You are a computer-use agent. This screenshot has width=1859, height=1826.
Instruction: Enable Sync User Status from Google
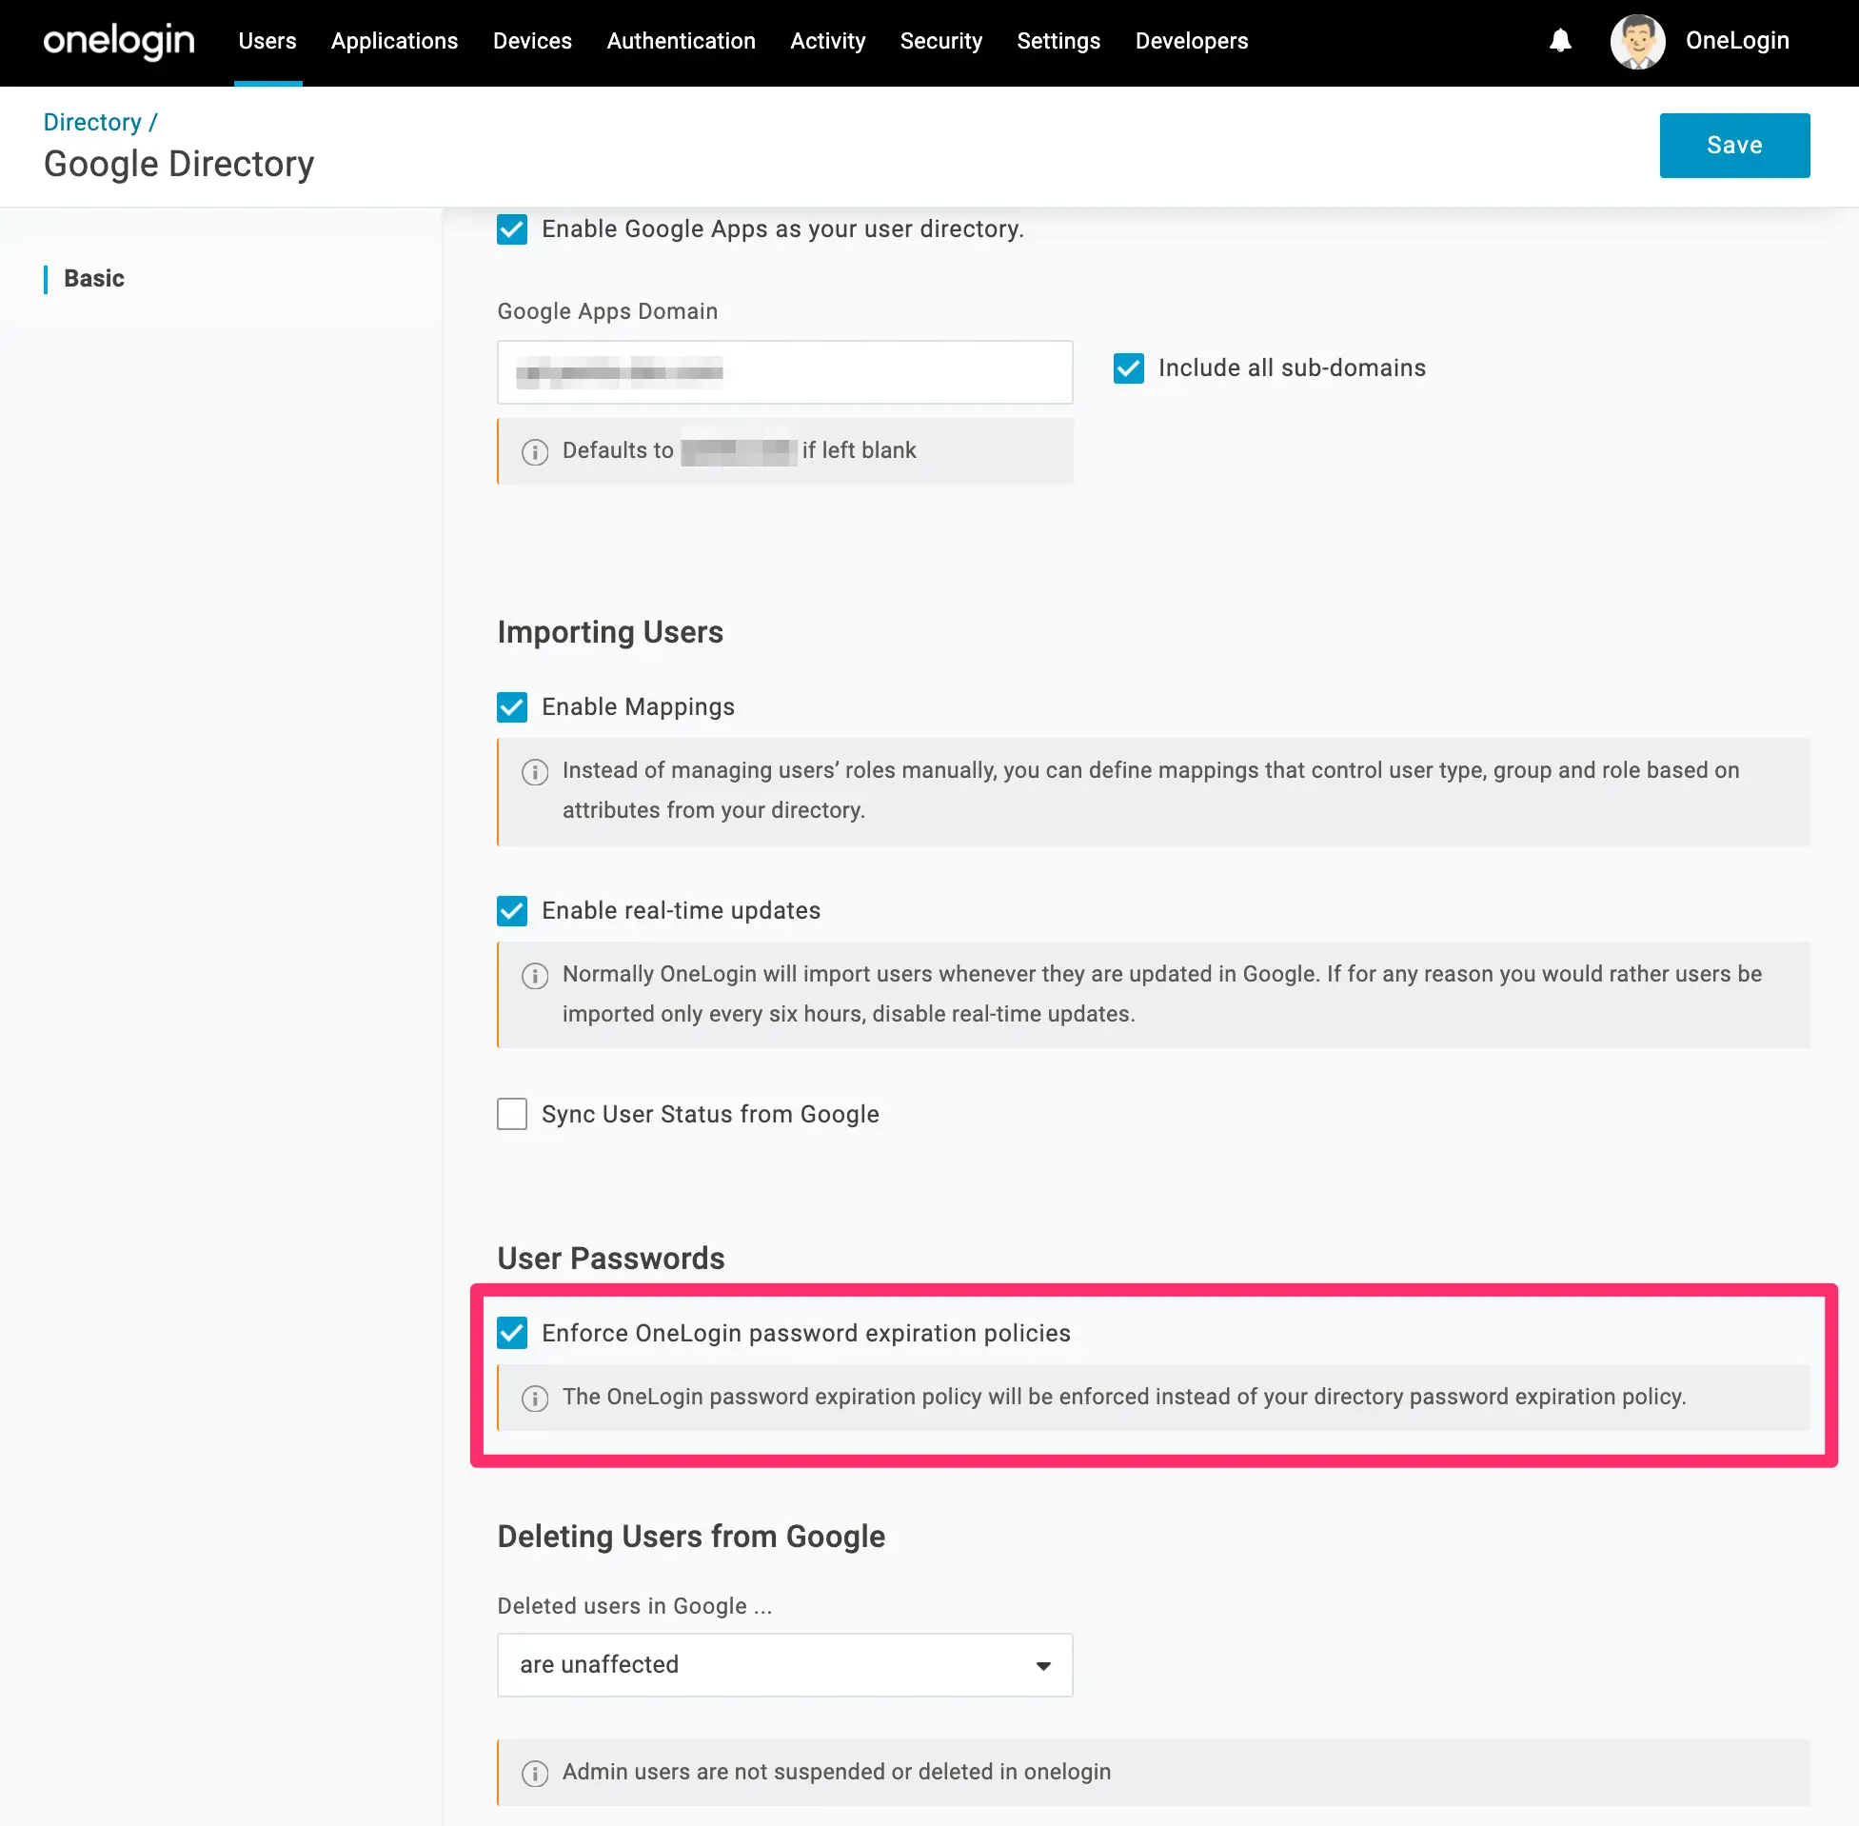(512, 1114)
